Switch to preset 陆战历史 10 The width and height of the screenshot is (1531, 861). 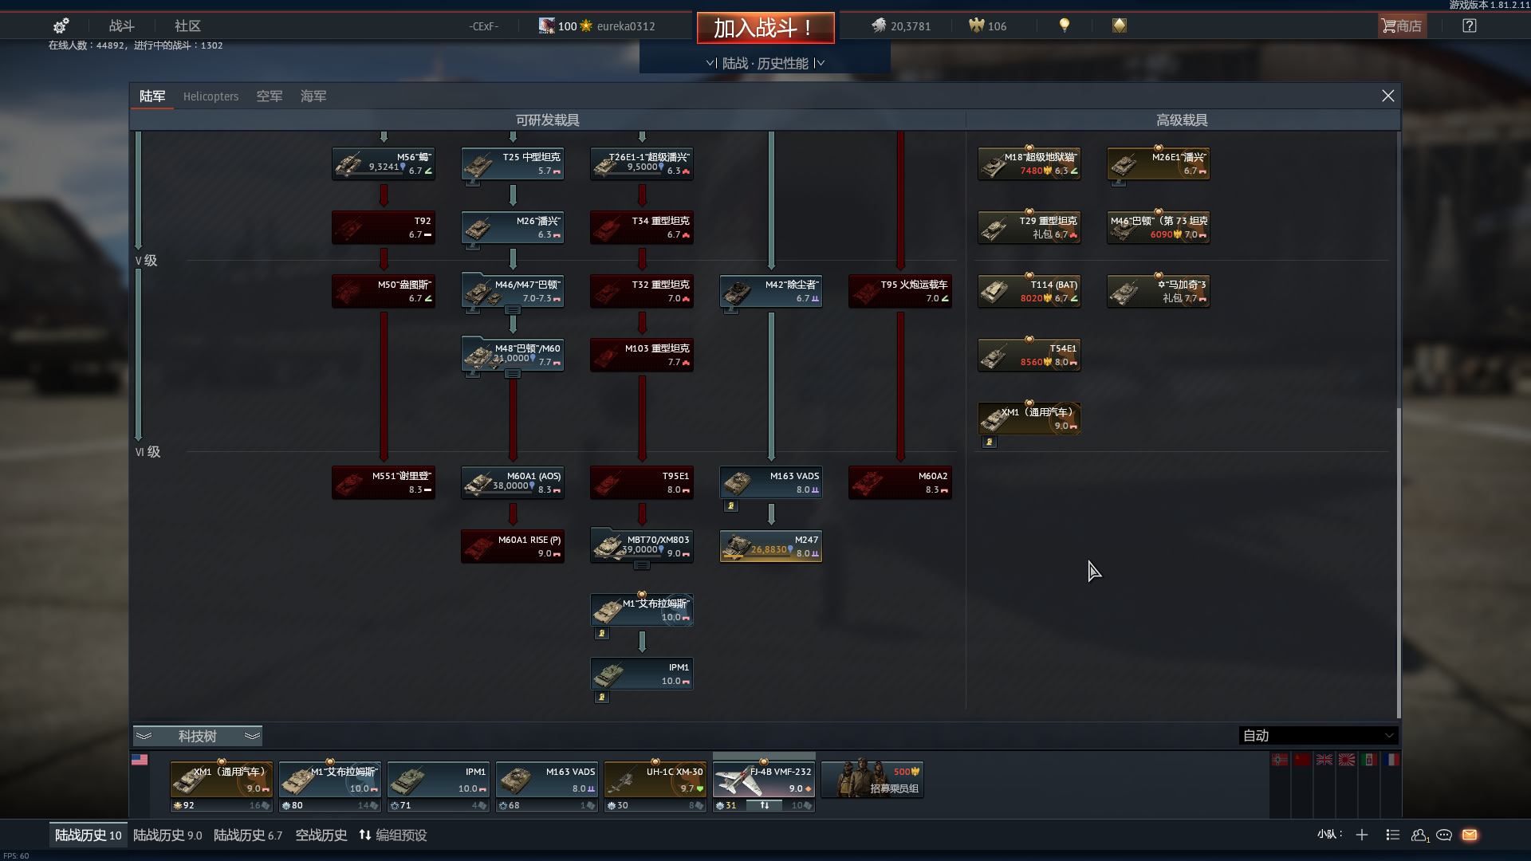pos(89,835)
